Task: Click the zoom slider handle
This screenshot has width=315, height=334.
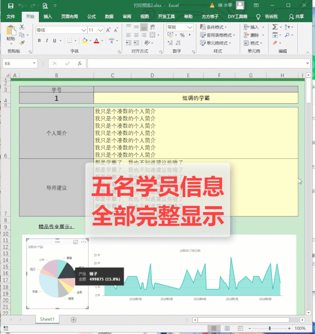Action: (270, 329)
